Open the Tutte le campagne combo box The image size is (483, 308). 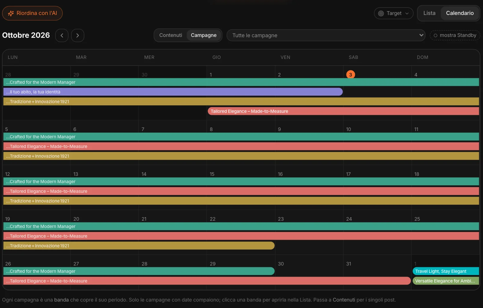click(x=326, y=35)
